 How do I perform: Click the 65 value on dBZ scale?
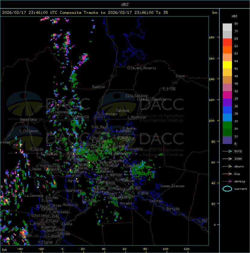(236, 38)
